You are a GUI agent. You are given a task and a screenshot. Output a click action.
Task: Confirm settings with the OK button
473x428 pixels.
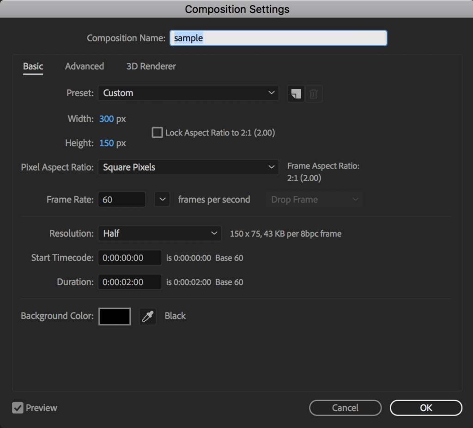tap(426, 408)
